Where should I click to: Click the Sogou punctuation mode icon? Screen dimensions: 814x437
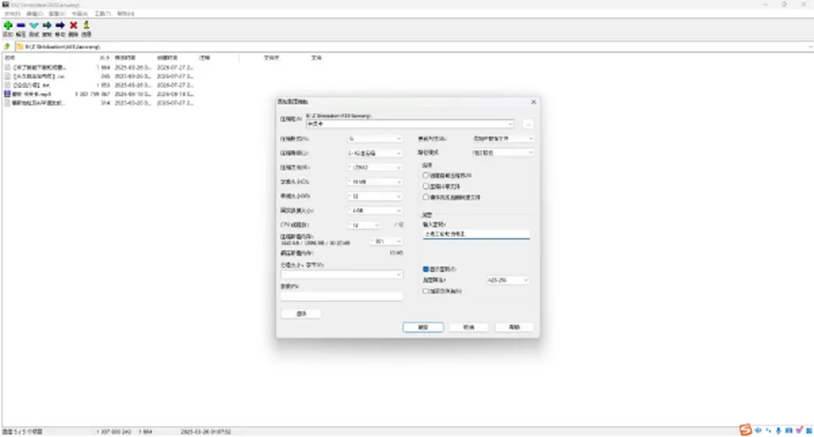click(768, 430)
